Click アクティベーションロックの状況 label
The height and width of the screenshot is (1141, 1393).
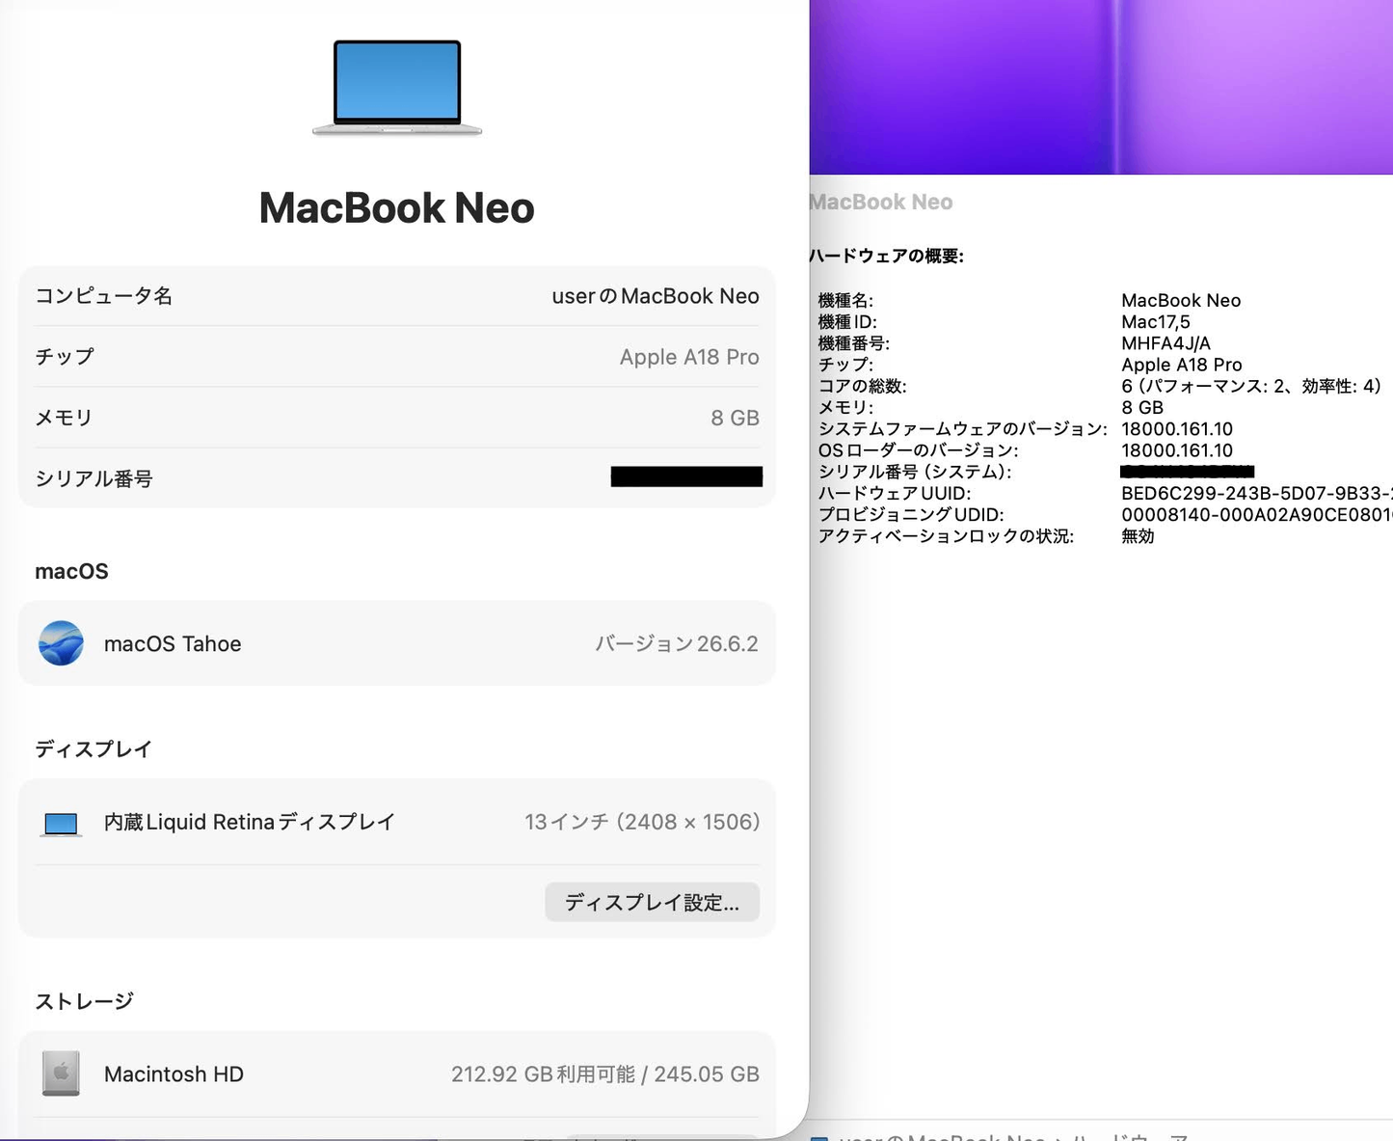pos(946,535)
